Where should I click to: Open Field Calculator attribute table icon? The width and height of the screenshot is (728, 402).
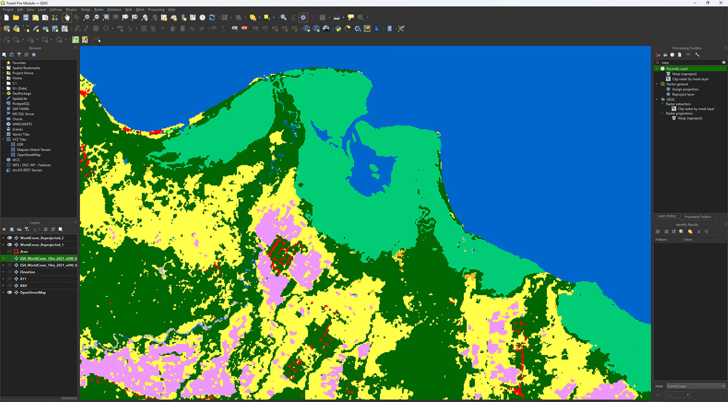pos(322,17)
